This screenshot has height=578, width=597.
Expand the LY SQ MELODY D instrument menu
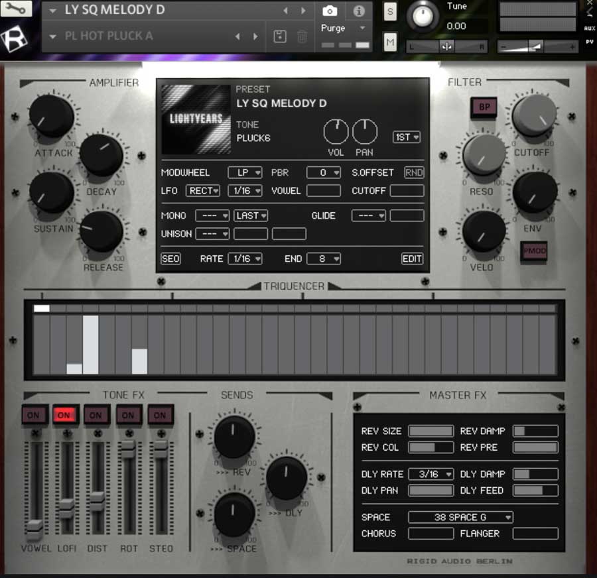pos(53,11)
